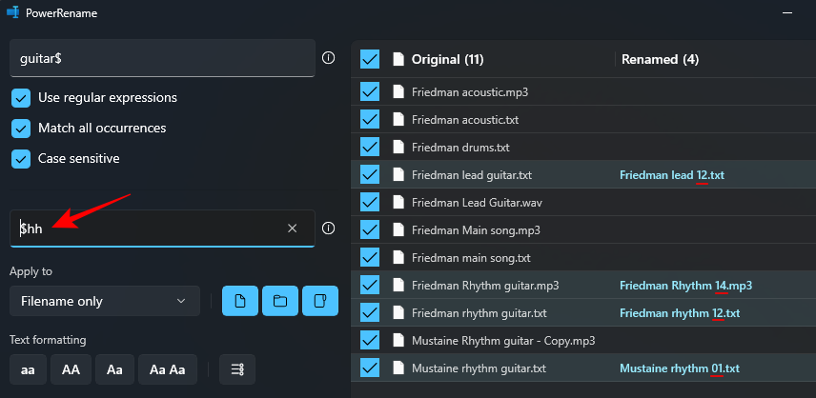Toggle the include folders icon button
The width and height of the screenshot is (816, 398).
(280, 301)
